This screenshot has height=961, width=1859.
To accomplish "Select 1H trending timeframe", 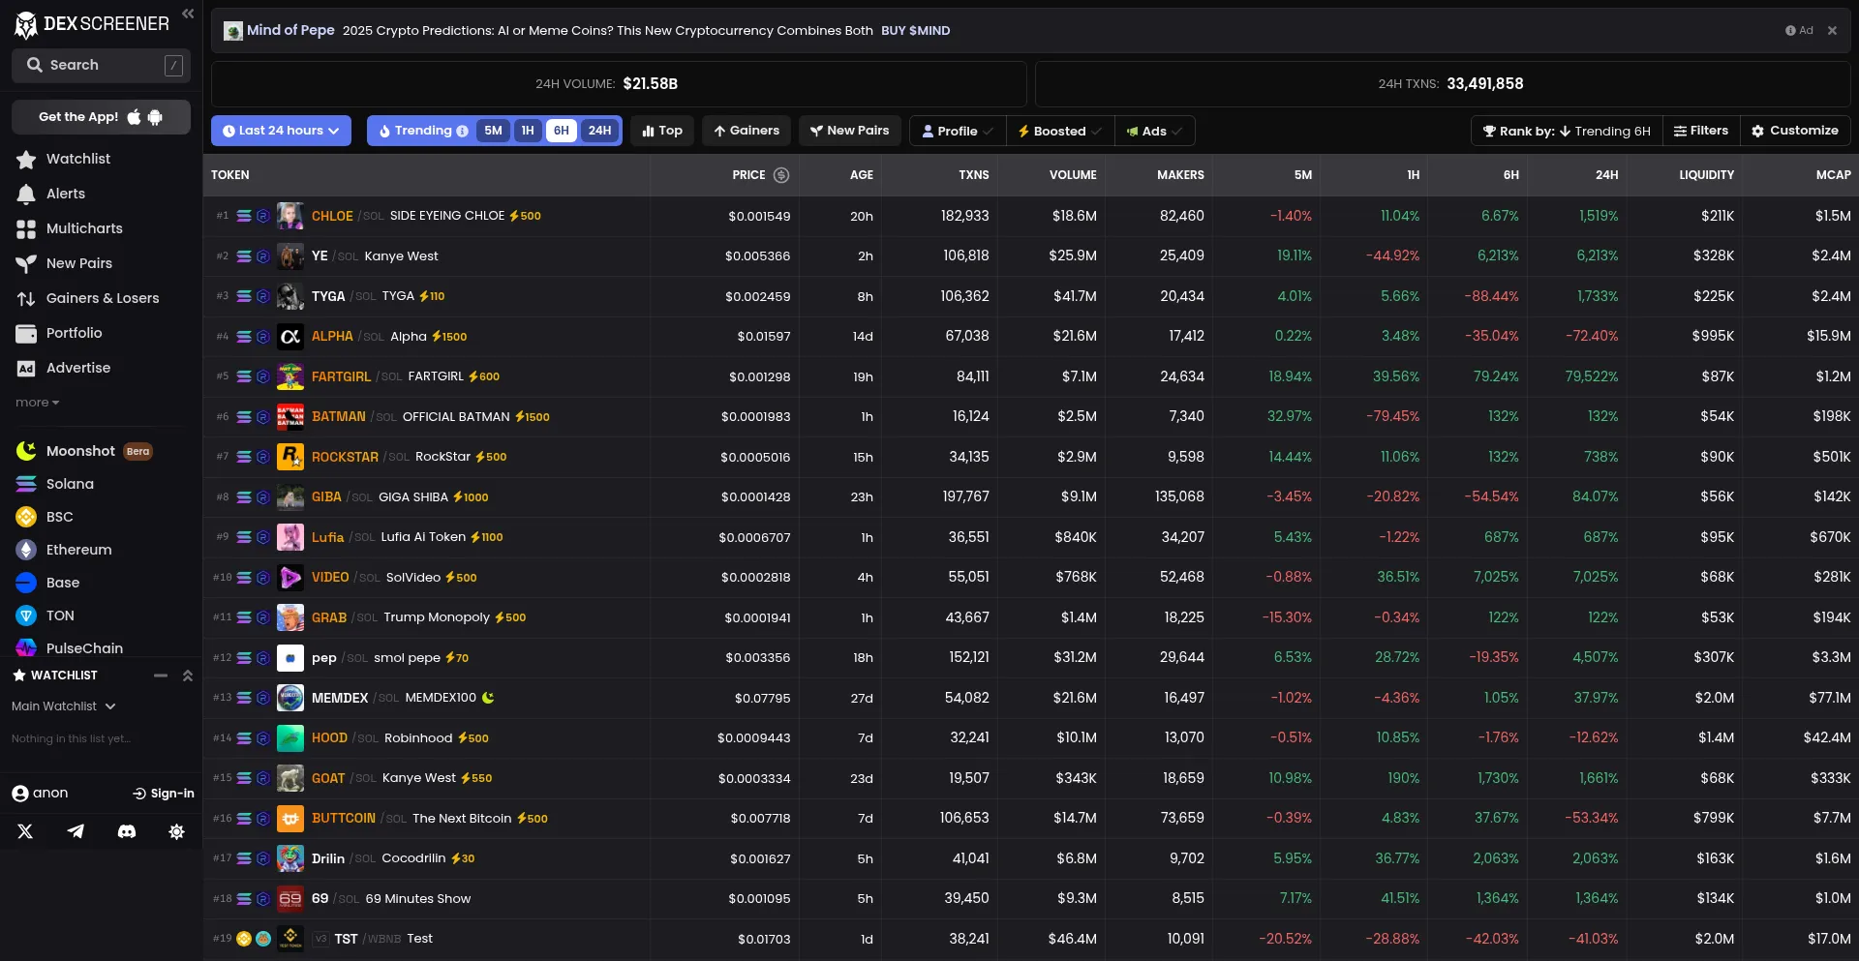I will click(528, 131).
